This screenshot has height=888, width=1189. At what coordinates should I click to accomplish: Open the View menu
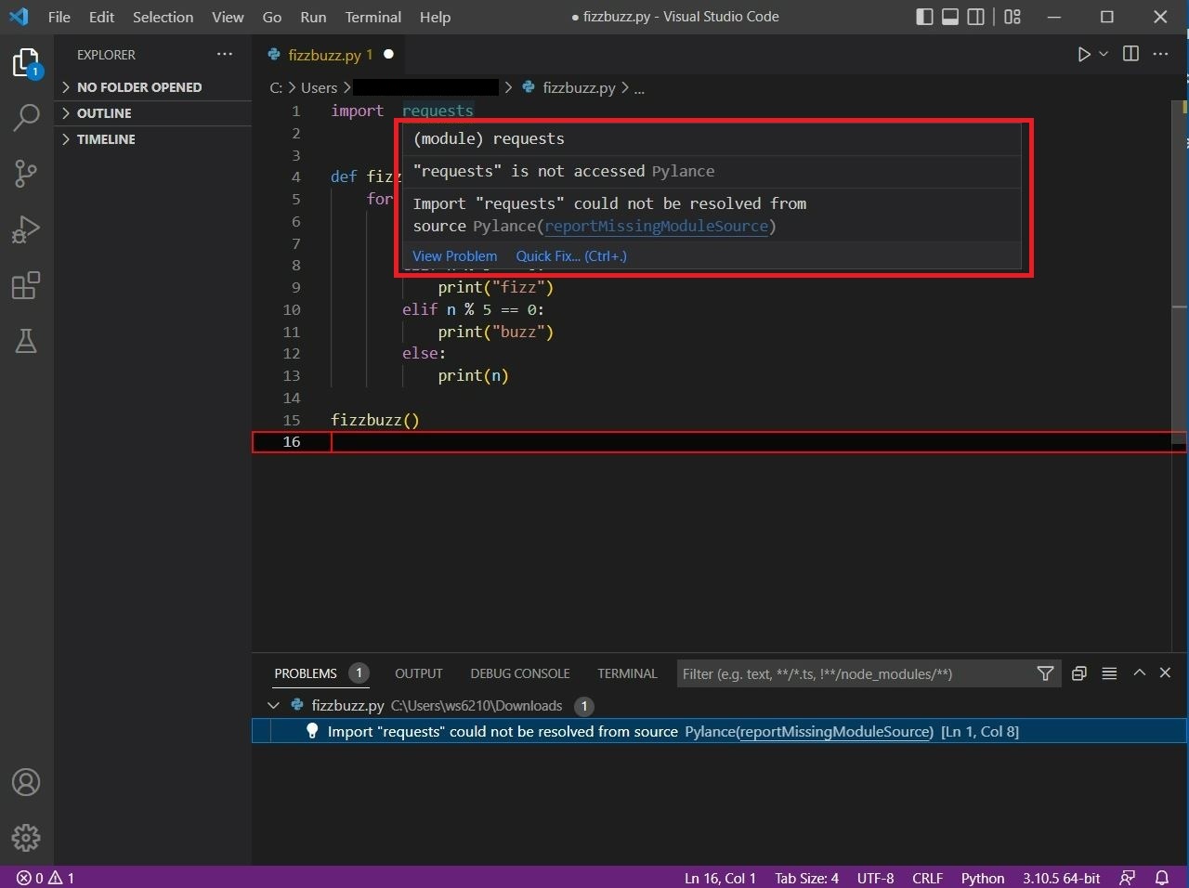pos(228,17)
